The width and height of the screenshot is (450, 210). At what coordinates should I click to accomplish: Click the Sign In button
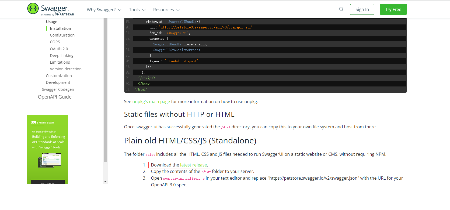(x=362, y=9)
